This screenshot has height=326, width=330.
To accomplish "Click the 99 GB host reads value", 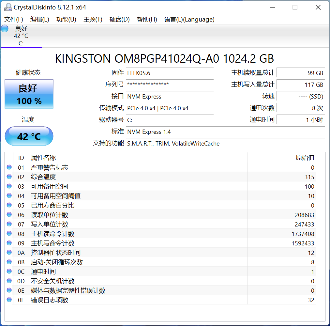I will pos(301,73).
